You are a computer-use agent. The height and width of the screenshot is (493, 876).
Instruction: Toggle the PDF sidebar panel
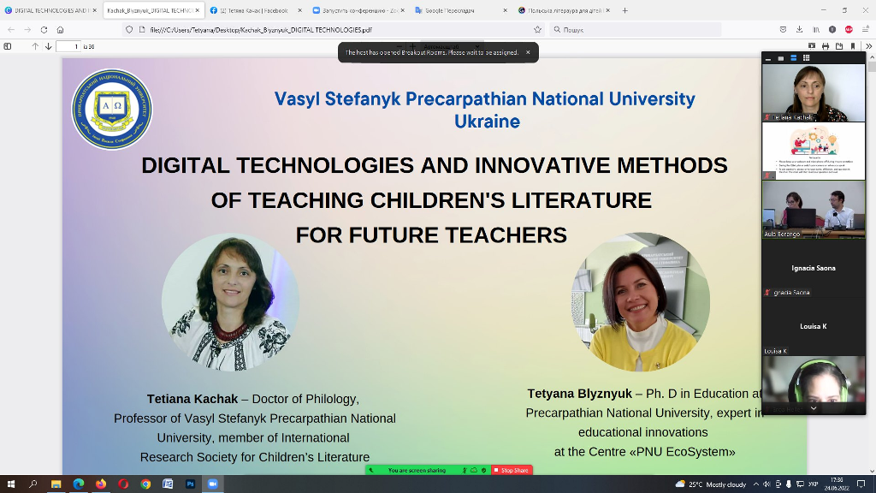pos(8,46)
